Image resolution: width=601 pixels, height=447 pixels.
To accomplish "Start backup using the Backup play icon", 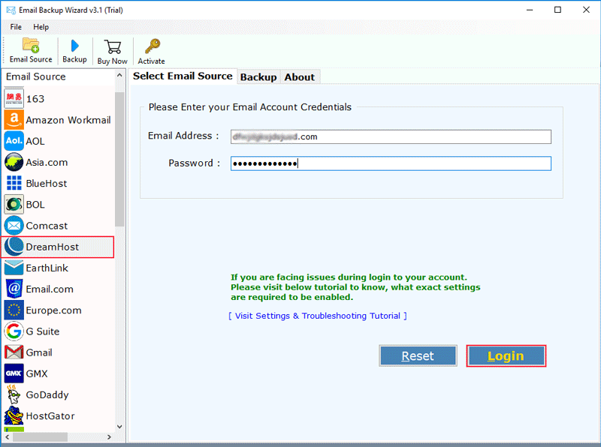I will (x=74, y=46).
